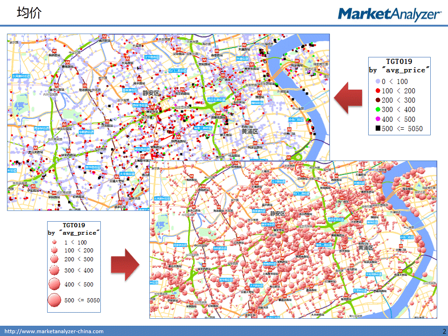The width and height of the screenshot is (448, 336).
Task: Select the dot legend text "500 <= 5050"
Action: click(x=402, y=129)
